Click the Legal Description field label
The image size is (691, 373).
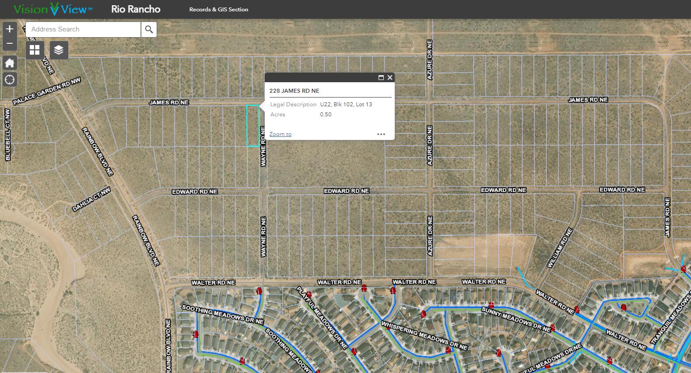click(x=293, y=105)
